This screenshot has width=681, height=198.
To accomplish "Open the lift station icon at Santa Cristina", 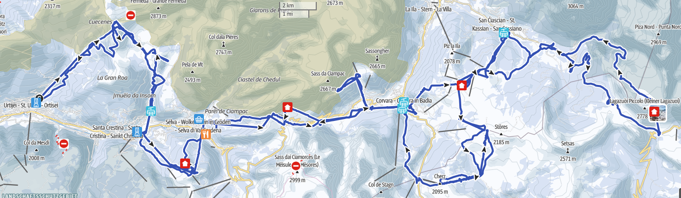I will [137, 132].
